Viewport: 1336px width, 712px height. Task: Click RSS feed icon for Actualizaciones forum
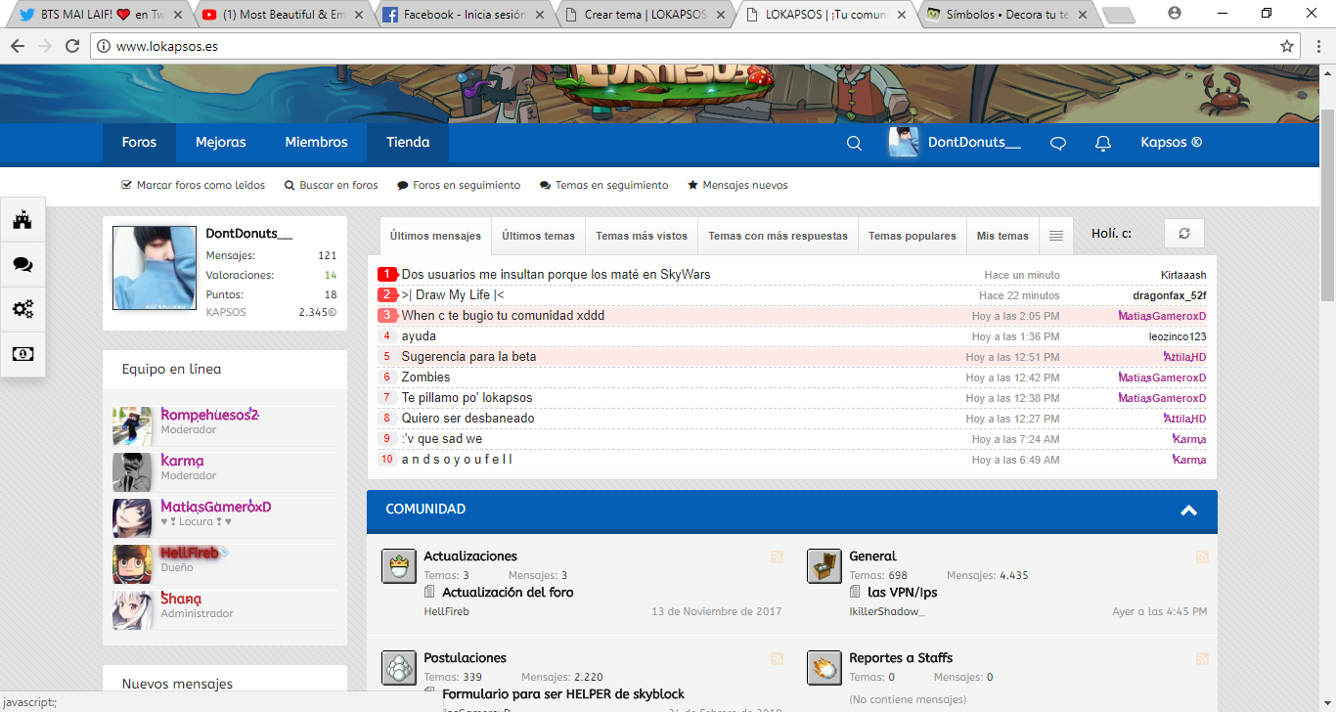point(777,556)
